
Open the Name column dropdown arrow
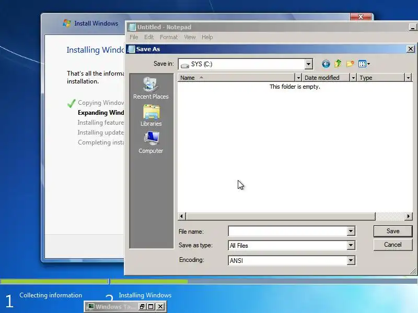298,78
